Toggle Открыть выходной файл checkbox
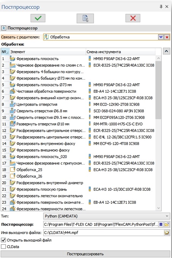172x258 pixels. 3,240
